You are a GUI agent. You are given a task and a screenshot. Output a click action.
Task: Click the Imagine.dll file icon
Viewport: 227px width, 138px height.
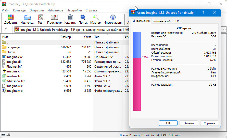(x=4, y=62)
